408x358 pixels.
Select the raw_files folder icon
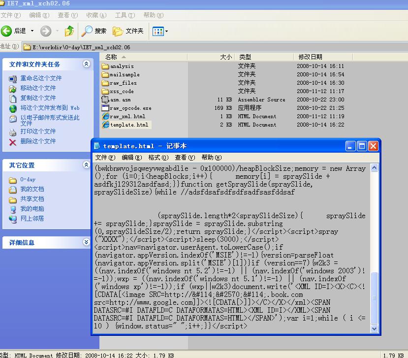[x=105, y=83]
